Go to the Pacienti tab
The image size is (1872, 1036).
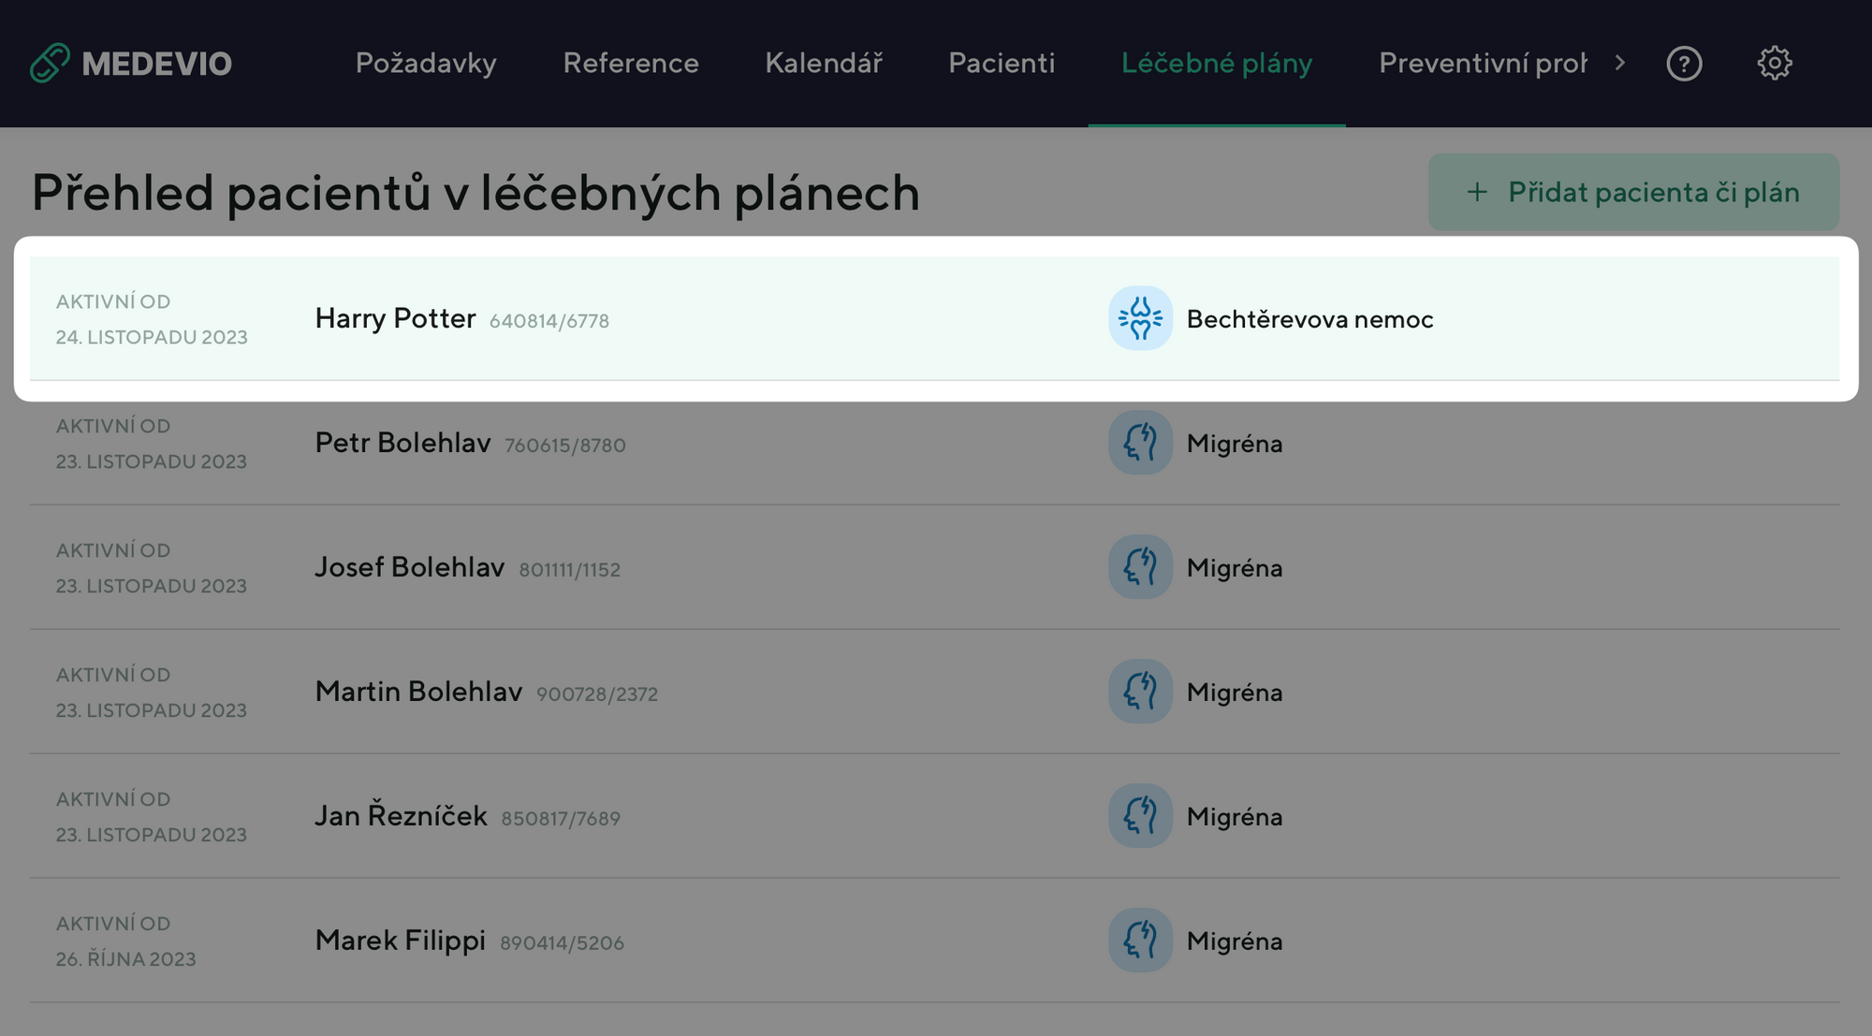(x=1002, y=63)
